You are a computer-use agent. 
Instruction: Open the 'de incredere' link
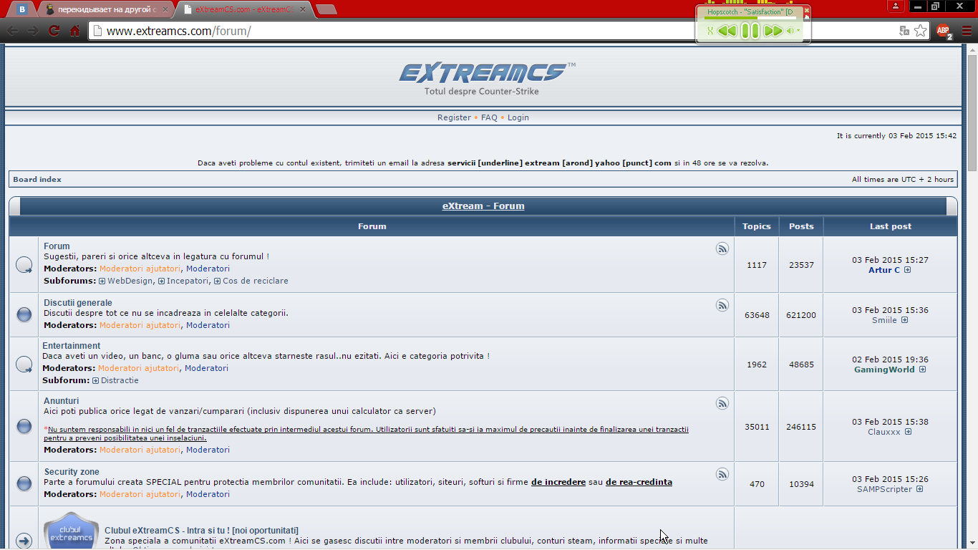pos(558,482)
